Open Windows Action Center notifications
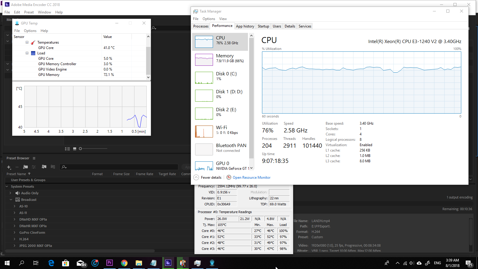This screenshot has width=478, height=269. [x=469, y=263]
